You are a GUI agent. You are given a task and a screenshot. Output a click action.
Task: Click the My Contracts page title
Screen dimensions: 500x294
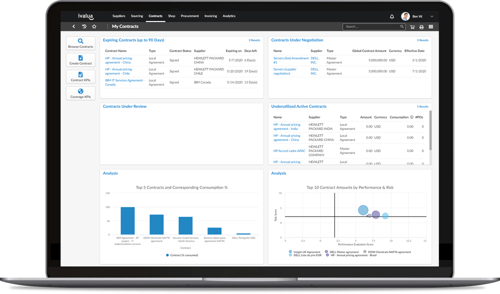[125, 26]
